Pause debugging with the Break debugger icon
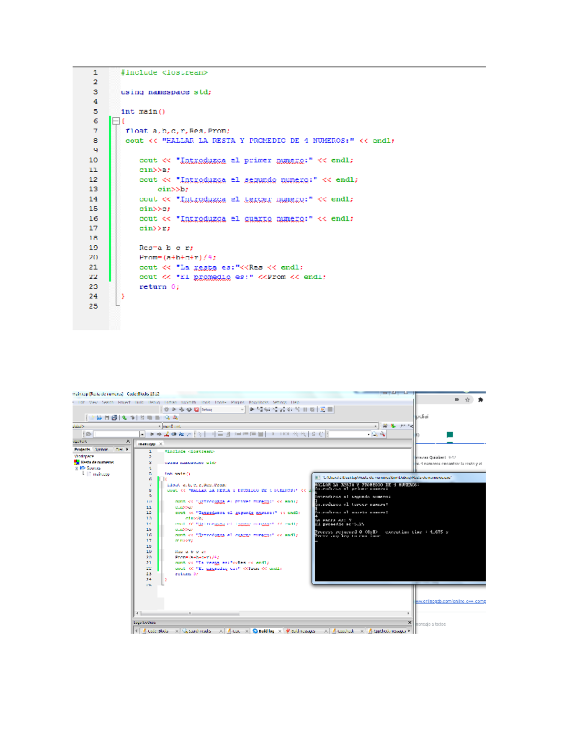The image size is (572, 741). [x=305, y=409]
